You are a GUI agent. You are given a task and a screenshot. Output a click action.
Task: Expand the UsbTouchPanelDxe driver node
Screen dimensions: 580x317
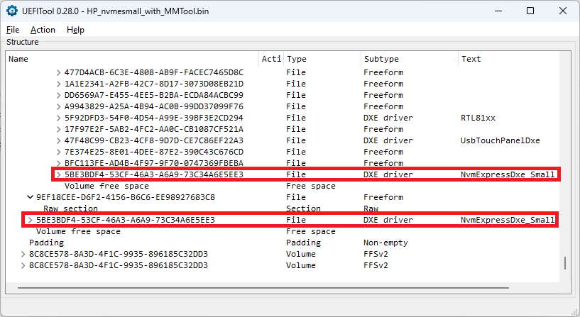59,140
